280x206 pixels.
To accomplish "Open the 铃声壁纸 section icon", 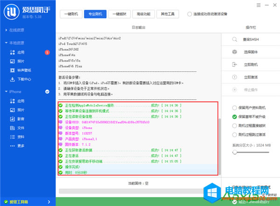I will (x=12, y=70).
